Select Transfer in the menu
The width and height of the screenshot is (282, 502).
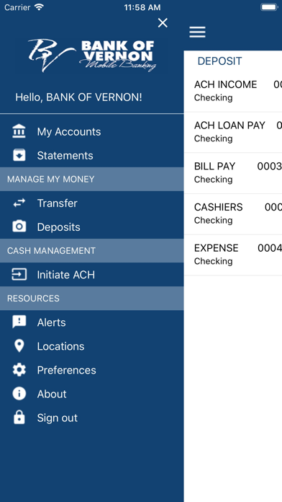(91, 203)
